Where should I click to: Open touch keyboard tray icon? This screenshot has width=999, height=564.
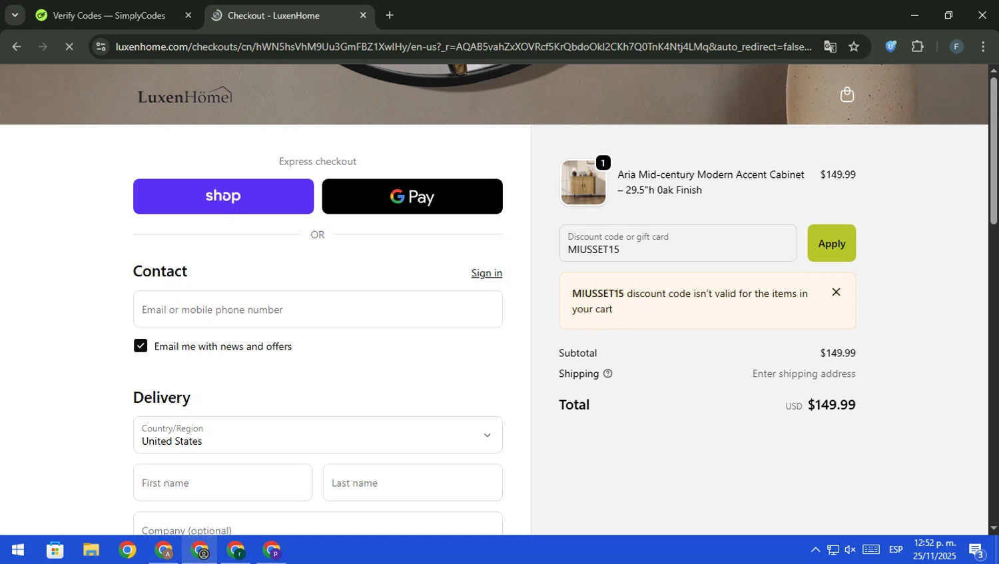tap(871, 549)
